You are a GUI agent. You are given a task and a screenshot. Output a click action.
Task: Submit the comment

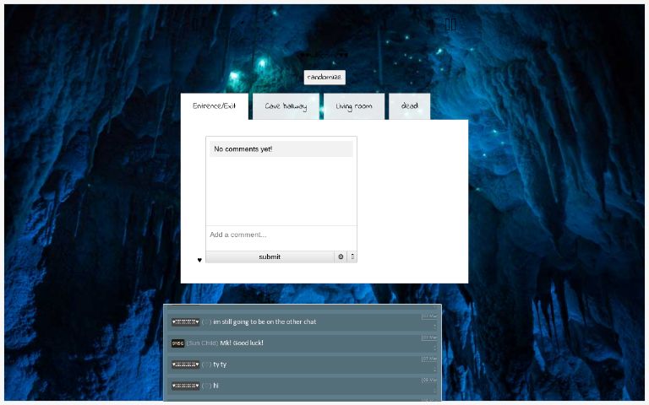270,256
